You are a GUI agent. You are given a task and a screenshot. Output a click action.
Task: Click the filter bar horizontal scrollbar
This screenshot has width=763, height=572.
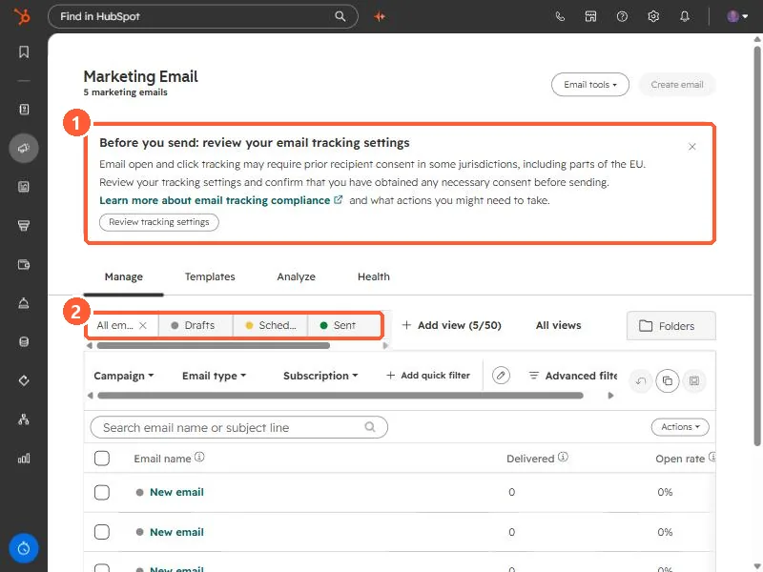click(340, 396)
